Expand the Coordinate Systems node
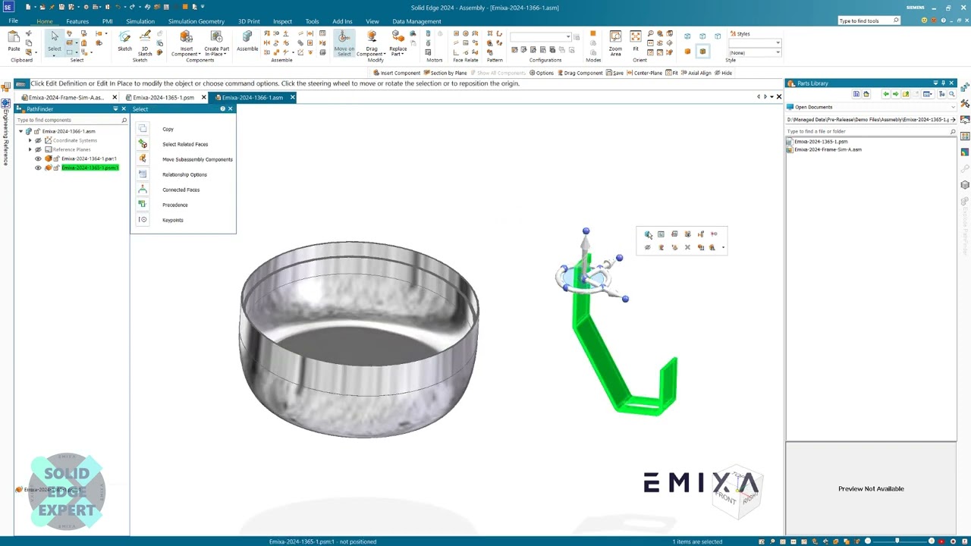The height and width of the screenshot is (546, 971). (x=30, y=140)
